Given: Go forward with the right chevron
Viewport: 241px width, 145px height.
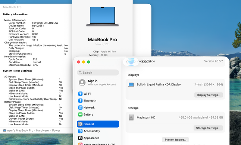Looking at the screenshot, I should (x=135, y=62).
